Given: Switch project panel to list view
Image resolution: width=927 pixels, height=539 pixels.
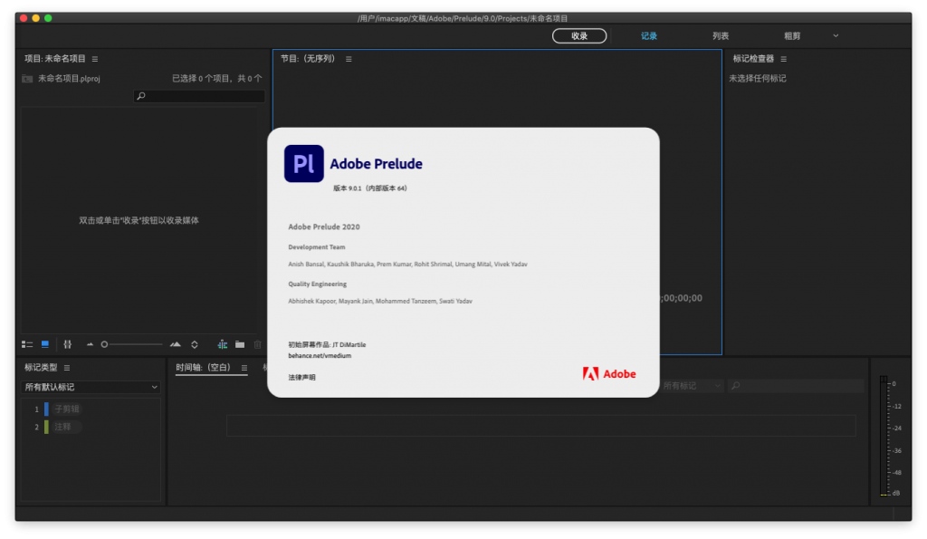Looking at the screenshot, I should coord(27,344).
